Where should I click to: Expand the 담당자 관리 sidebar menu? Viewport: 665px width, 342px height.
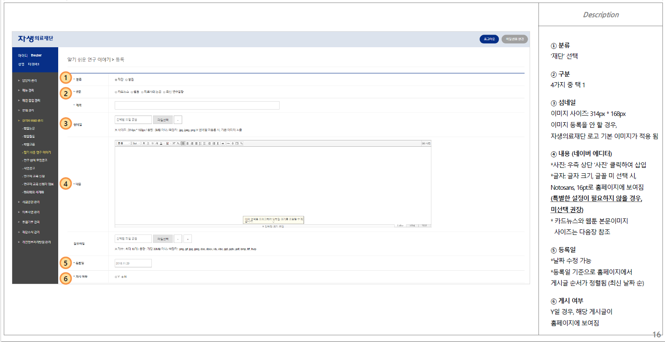pos(30,81)
